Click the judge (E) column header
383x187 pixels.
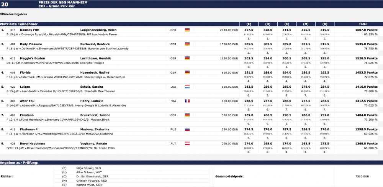coord(249,24)
